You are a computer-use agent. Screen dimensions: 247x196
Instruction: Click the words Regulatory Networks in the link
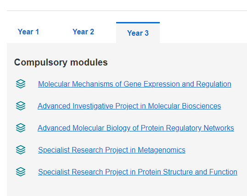pos(200,128)
